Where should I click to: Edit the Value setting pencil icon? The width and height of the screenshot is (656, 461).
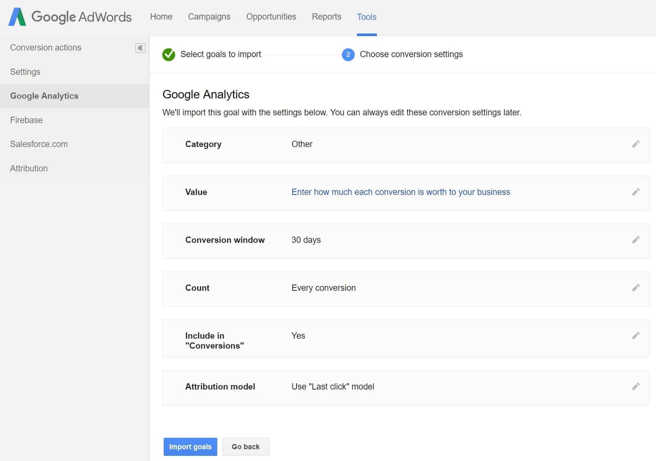(636, 192)
